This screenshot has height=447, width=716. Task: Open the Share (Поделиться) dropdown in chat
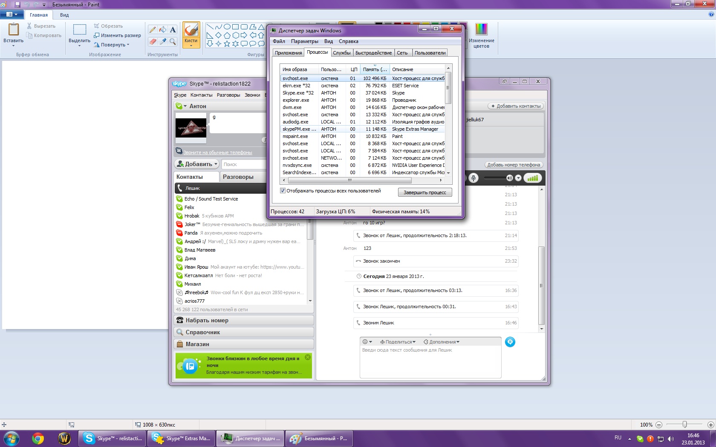coord(398,342)
